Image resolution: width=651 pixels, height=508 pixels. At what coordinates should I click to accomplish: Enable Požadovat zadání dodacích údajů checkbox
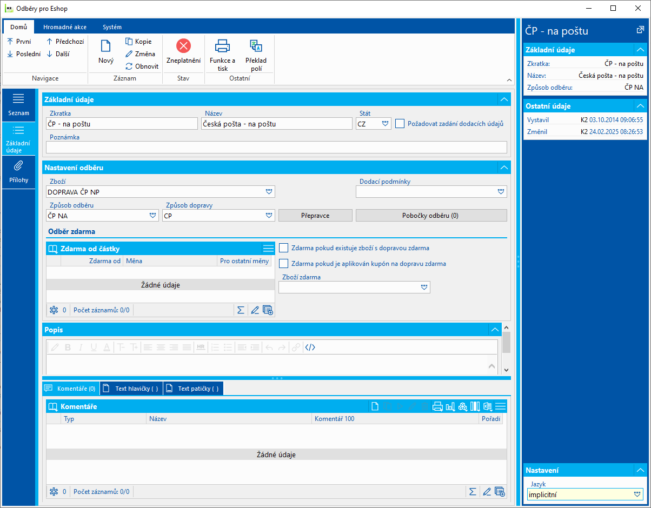(x=400, y=124)
